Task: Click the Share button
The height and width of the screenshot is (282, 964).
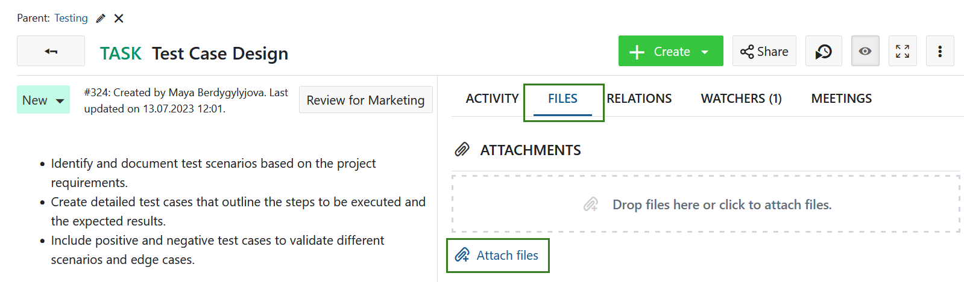Action: 764,51
